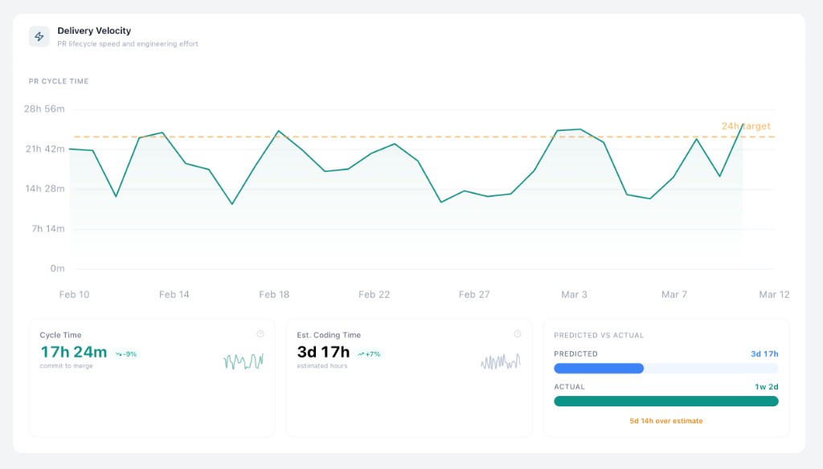Open the Cycle Time card clock icon
Viewport: 823px width, 469px height.
[x=261, y=334]
